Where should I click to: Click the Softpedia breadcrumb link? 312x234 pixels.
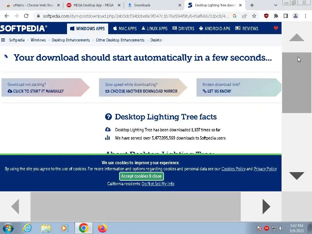tap(17, 40)
